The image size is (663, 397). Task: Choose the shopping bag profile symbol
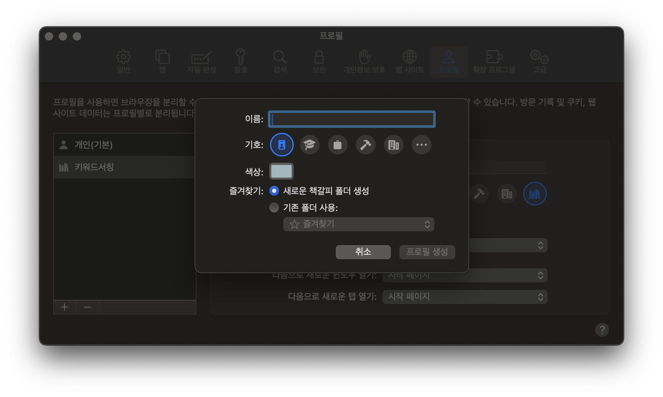(337, 145)
